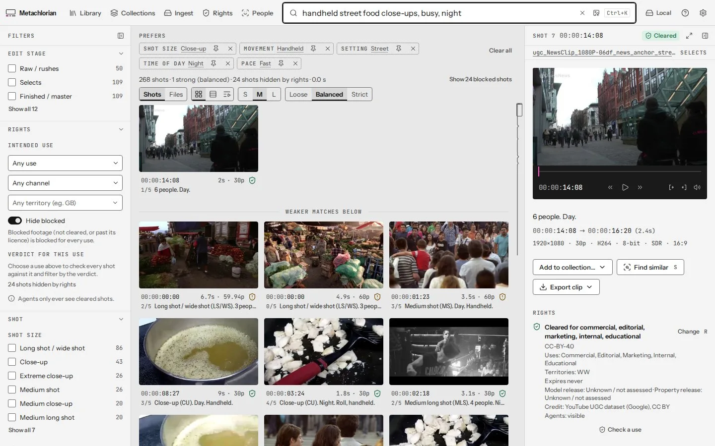Switch to the Files tab
The height and width of the screenshot is (446, 715).
[176, 94]
